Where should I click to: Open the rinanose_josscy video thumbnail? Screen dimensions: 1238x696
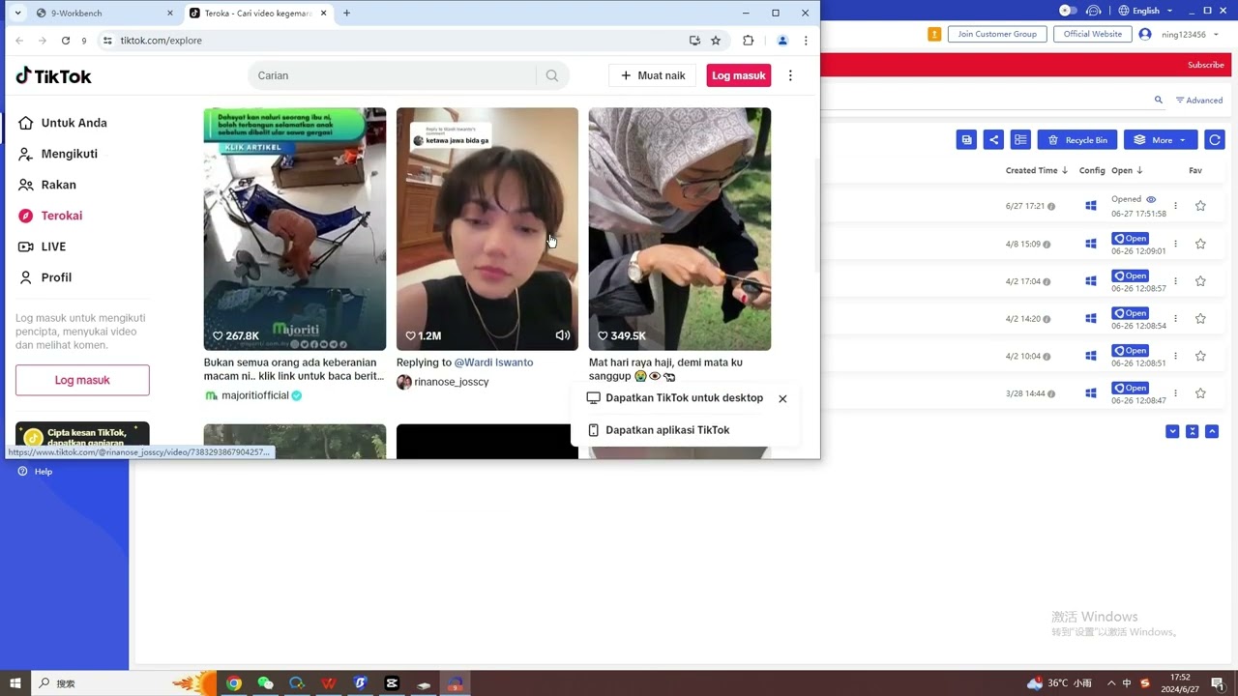click(x=487, y=229)
